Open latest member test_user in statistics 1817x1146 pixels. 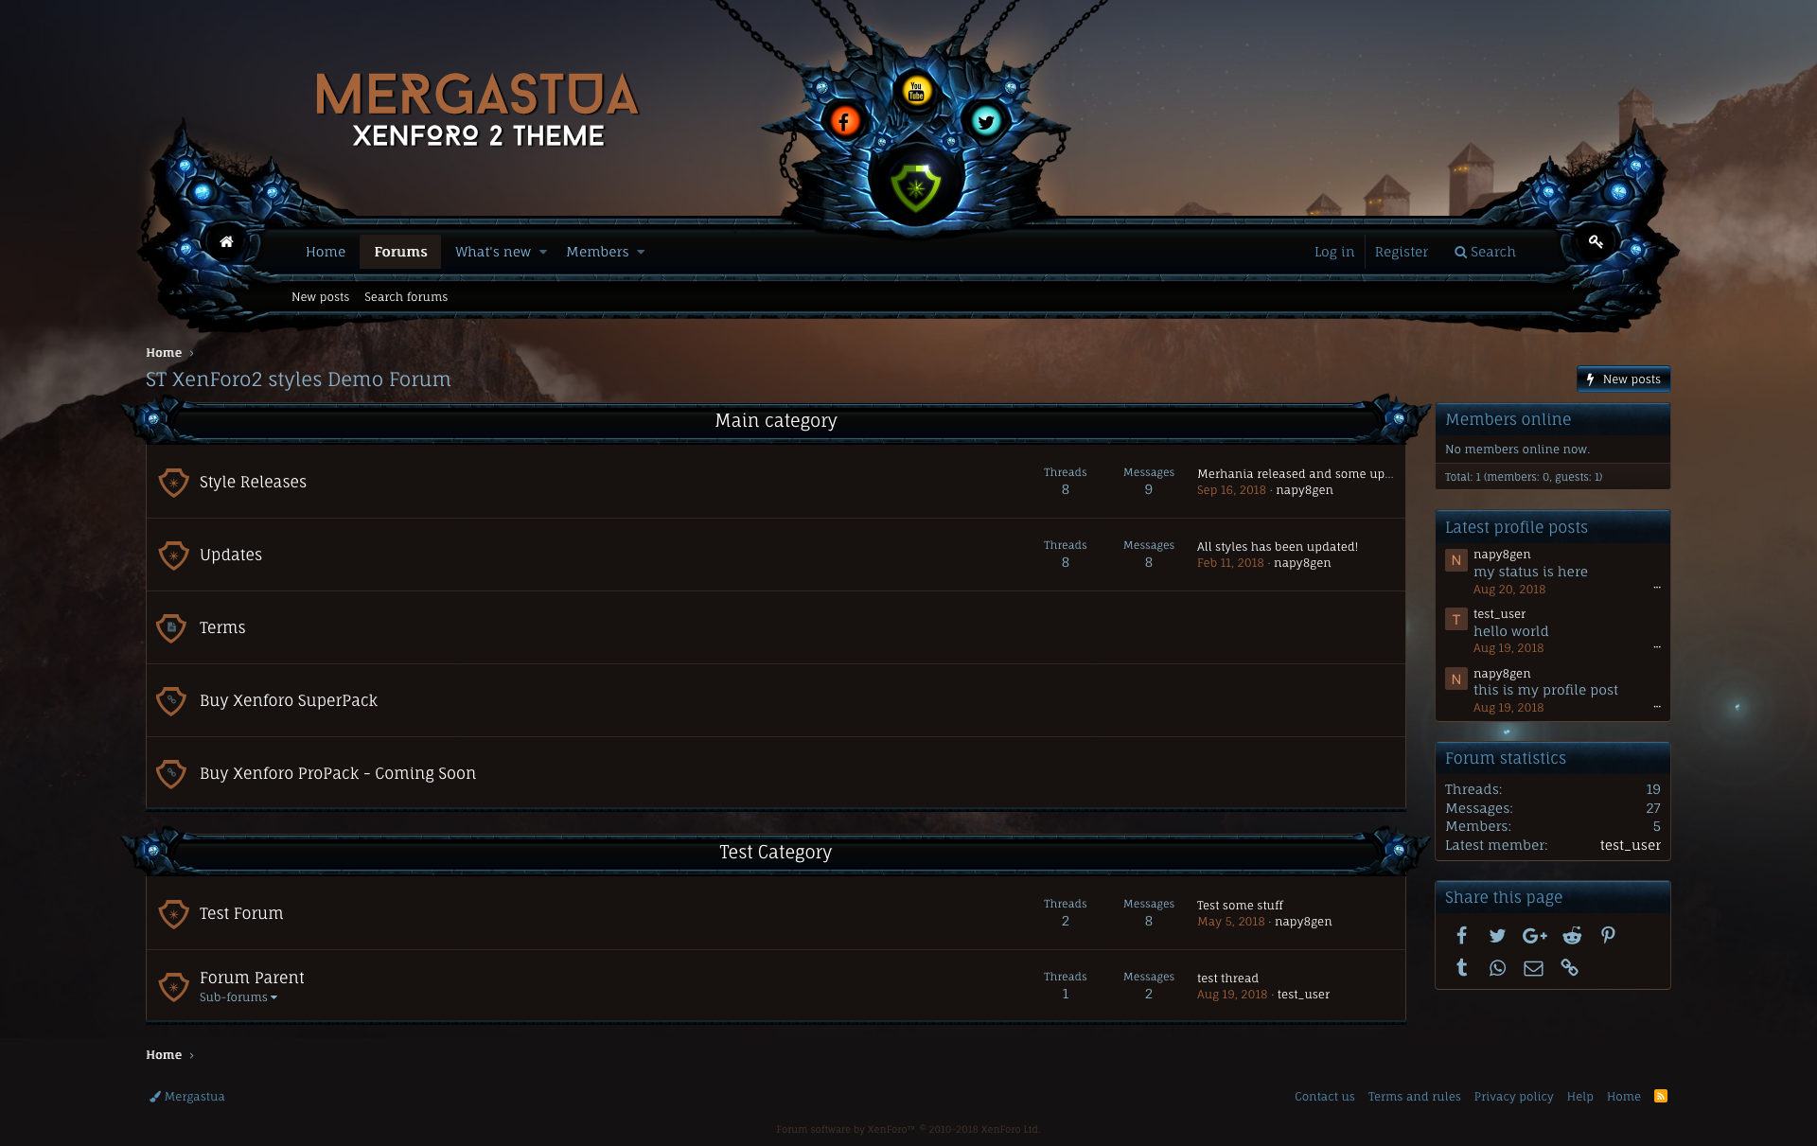(x=1631, y=845)
